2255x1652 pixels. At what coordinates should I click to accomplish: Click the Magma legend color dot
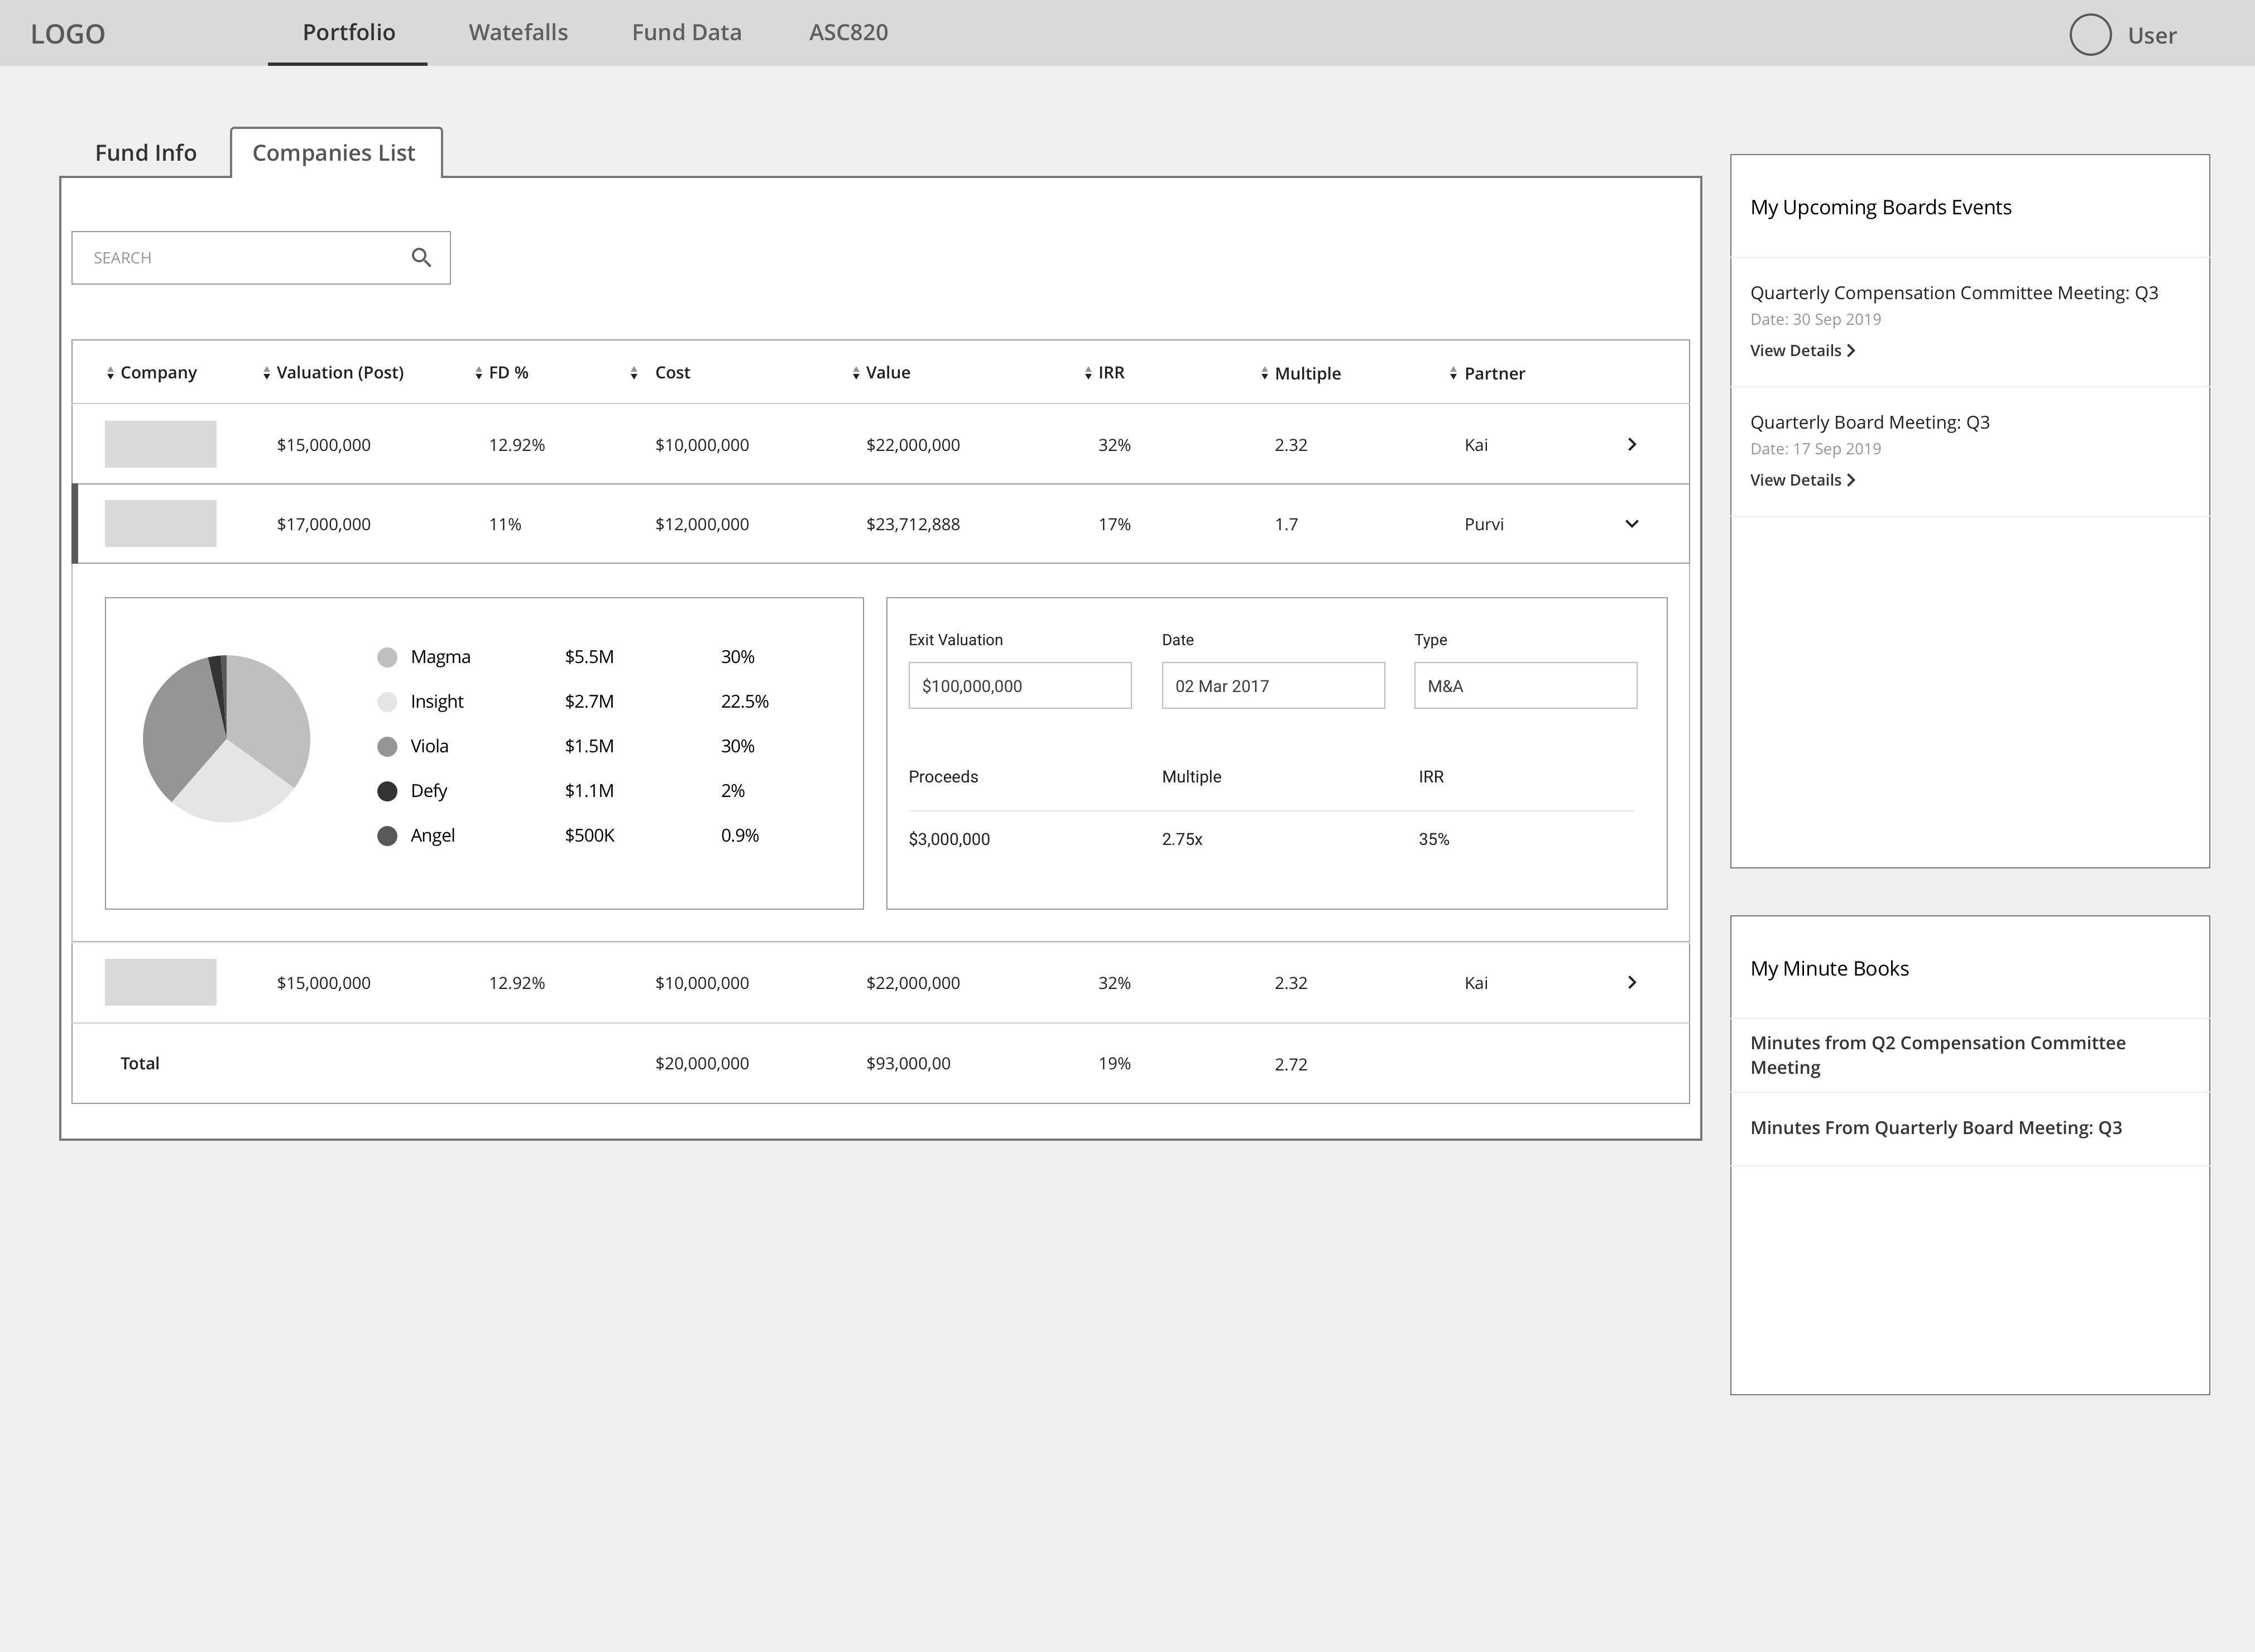point(387,657)
